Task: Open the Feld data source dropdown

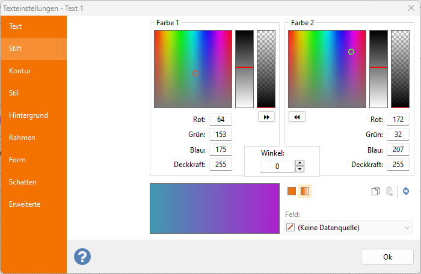Action: [x=348, y=227]
